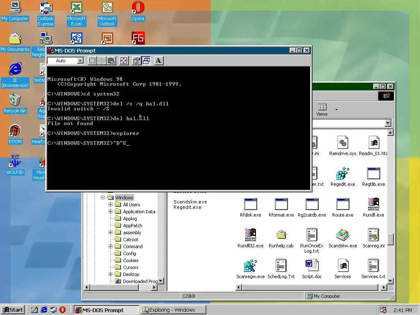This screenshot has height=315, width=420.
Task: Select Regedit.exe file icon in Explorer
Action: (x=342, y=177)
